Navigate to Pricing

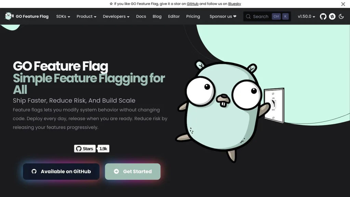point(193,16)
